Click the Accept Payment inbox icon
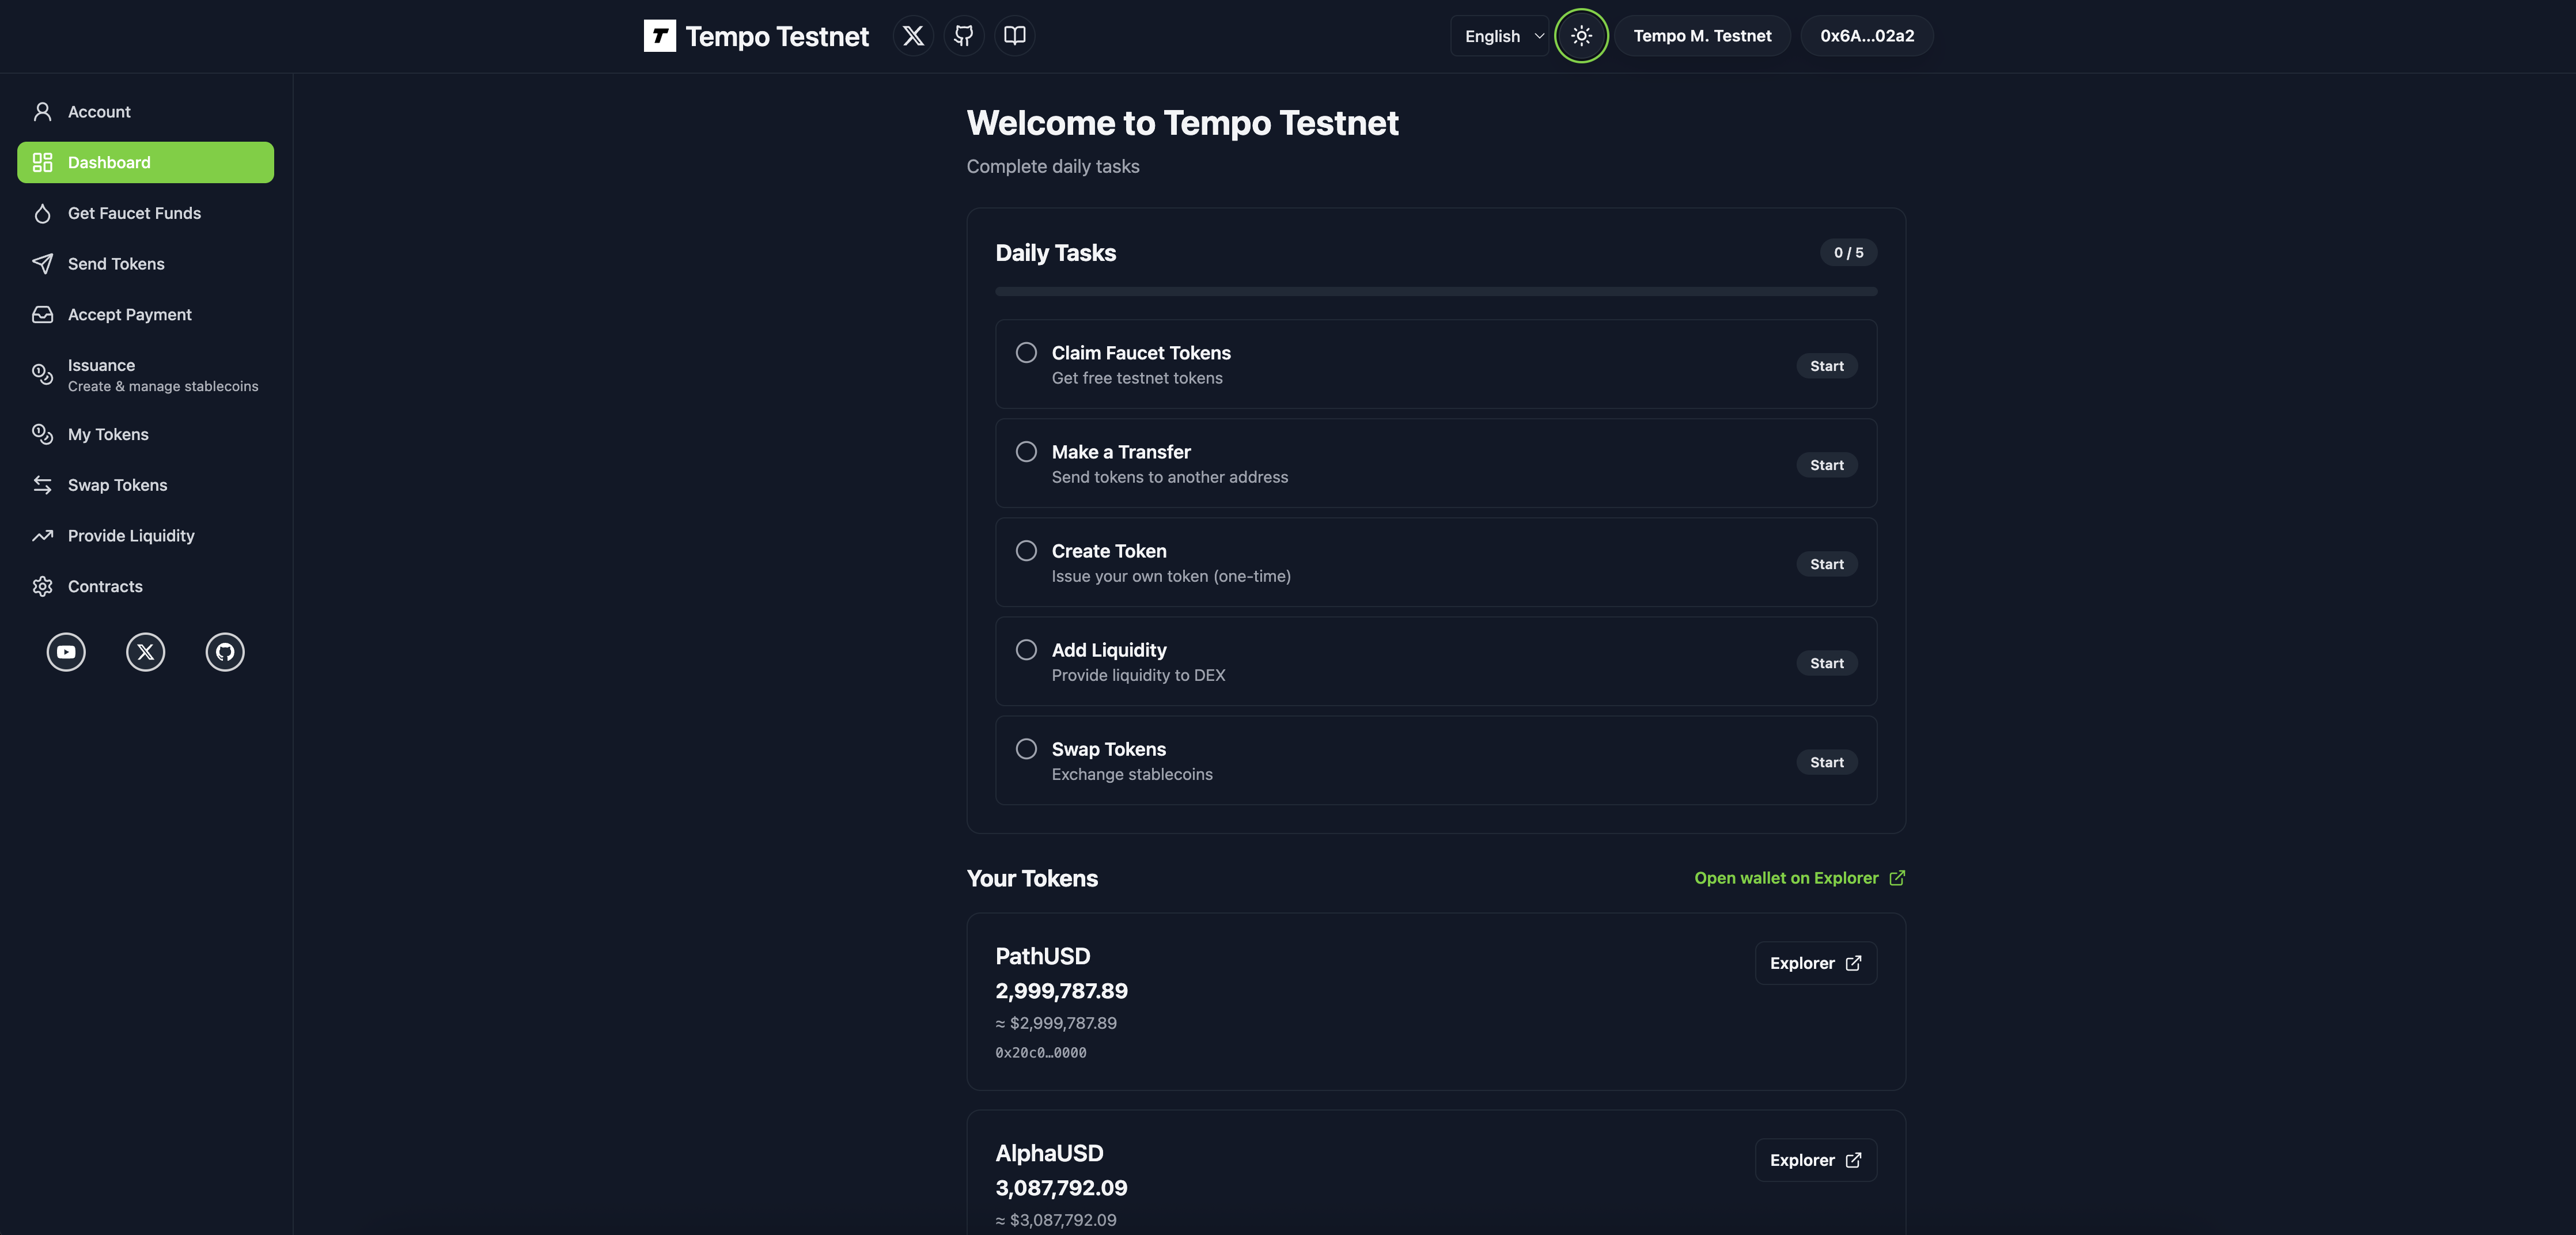 [x=42, y=315]
